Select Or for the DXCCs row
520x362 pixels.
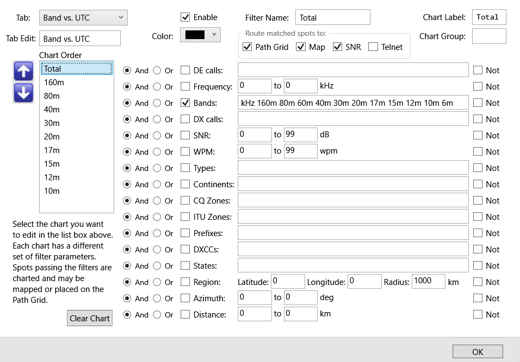pos(157,250)
